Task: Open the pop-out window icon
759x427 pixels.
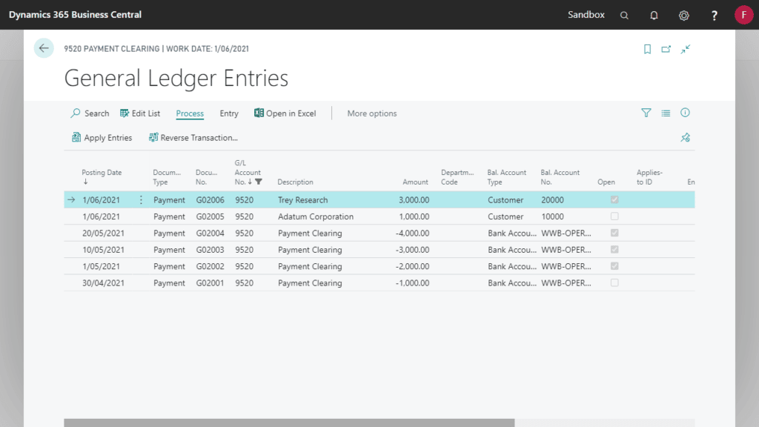Action: 666,49
